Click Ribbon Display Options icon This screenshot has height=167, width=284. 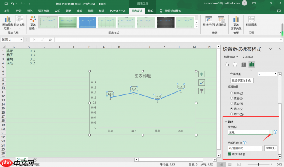point(254,3)
